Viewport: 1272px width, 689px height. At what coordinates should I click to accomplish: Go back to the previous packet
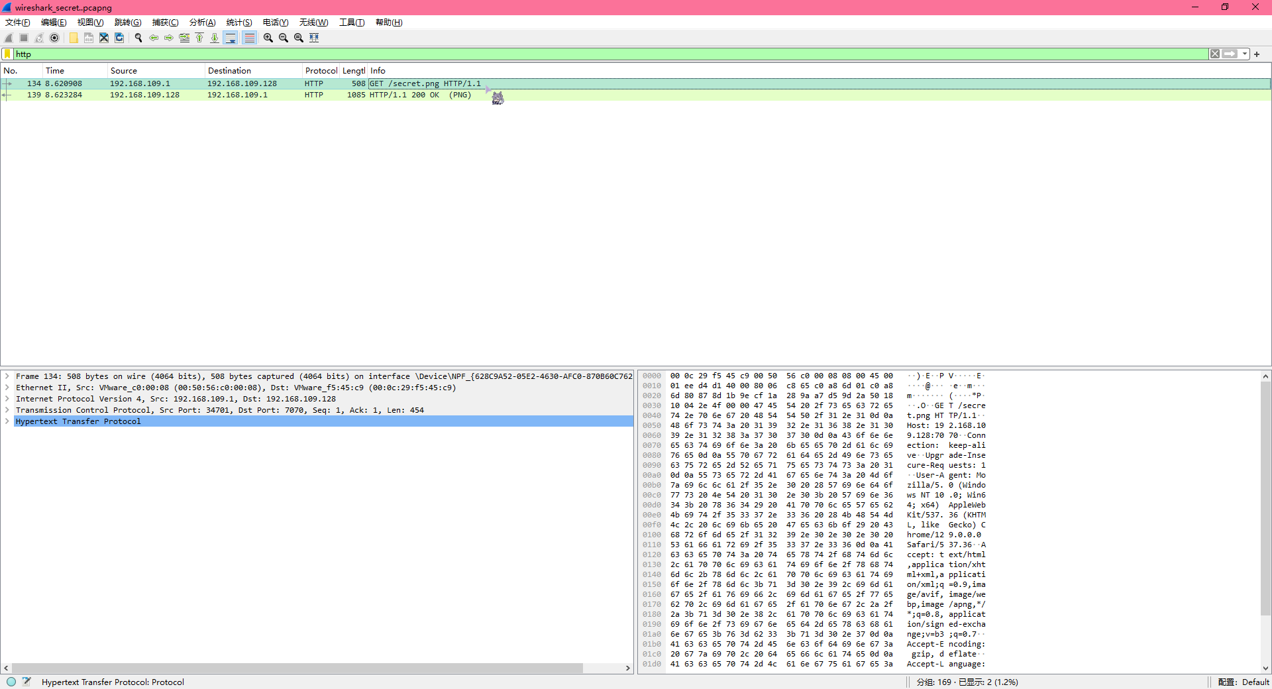point(154,38)
